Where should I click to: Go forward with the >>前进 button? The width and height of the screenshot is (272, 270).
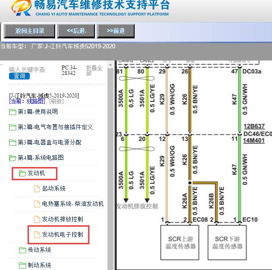[116, 31]
